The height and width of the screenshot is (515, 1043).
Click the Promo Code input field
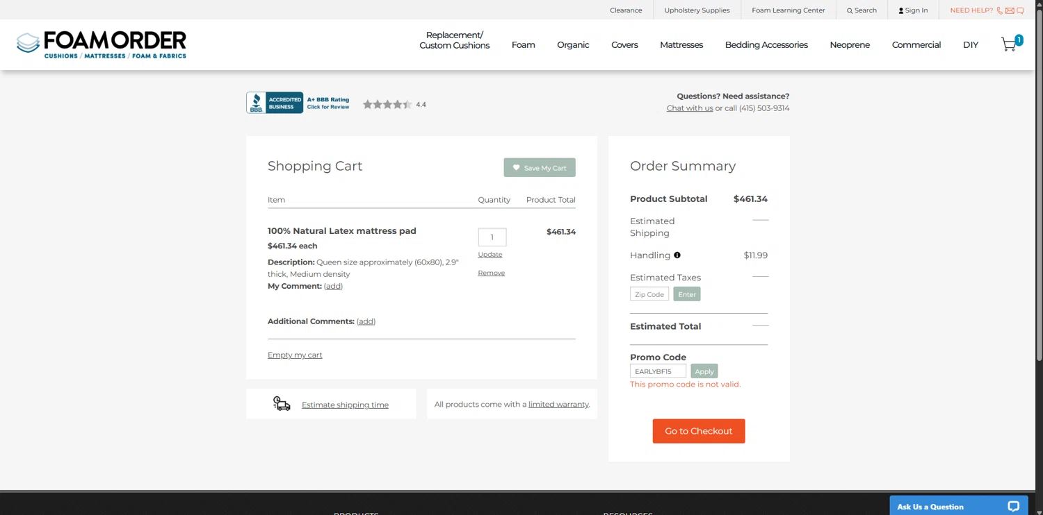point(658,371)
